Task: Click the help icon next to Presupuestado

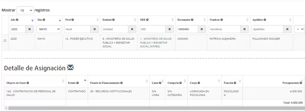Action: [x=301, y=83]
